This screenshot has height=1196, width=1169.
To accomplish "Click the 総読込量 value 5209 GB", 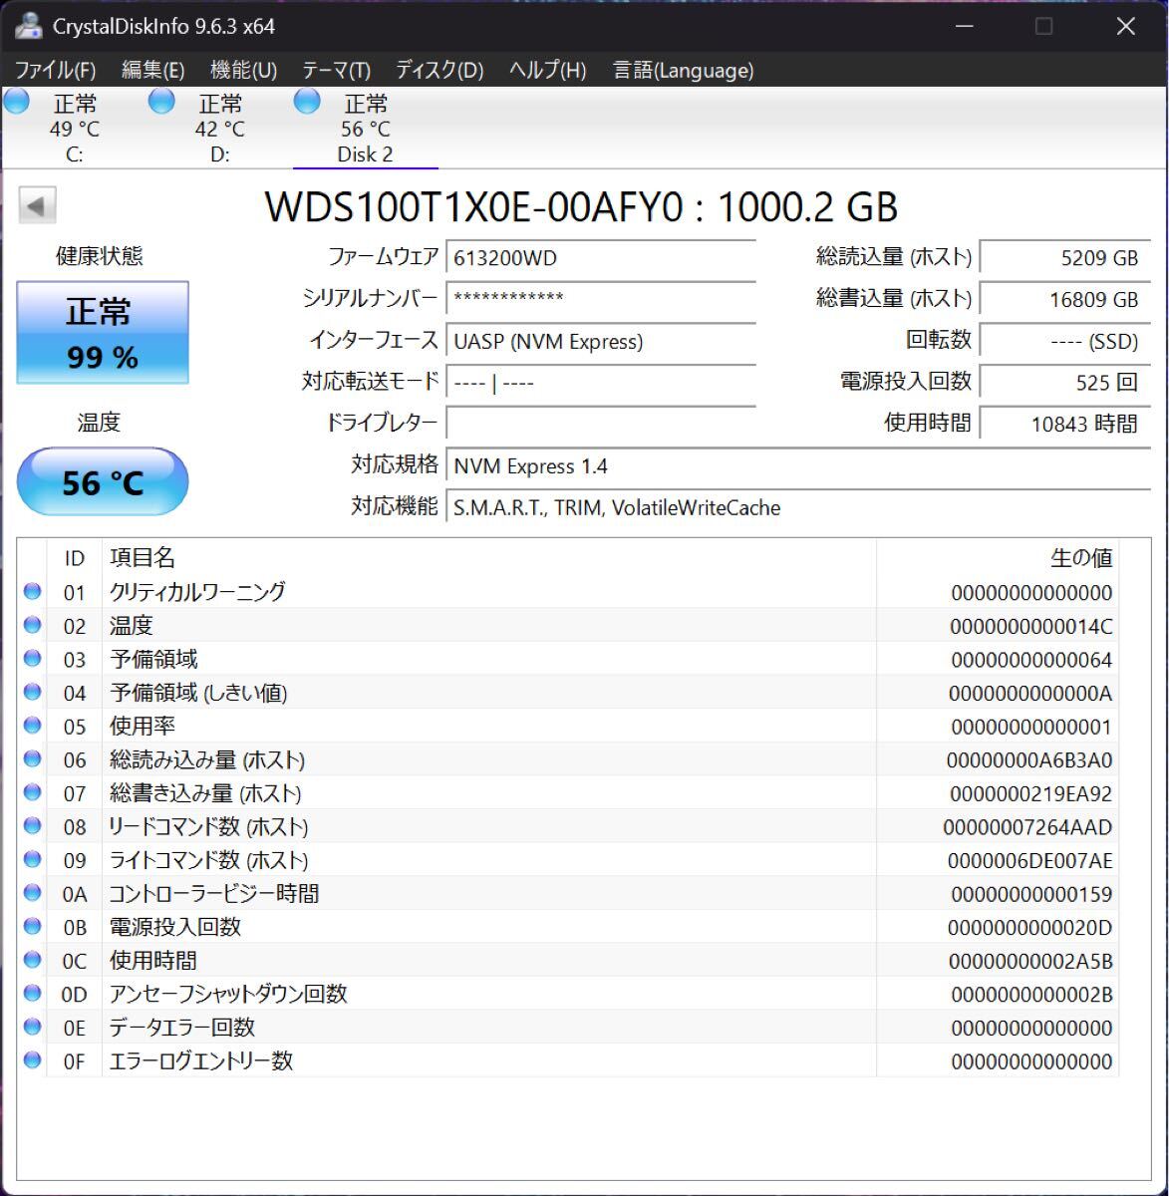I will 1065,257.
